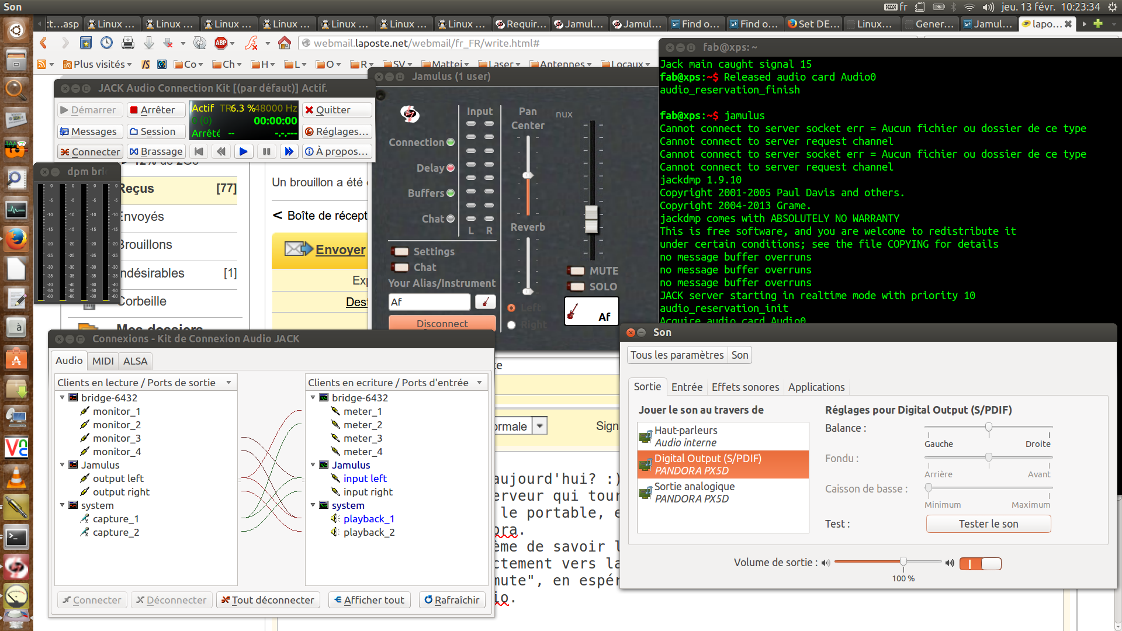
Task: Collapse the Jamulus output ports tree
Action: click(x=63, y=465)
